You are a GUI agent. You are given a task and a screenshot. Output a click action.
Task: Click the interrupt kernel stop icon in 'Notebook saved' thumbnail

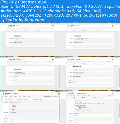tap(21, 99)
